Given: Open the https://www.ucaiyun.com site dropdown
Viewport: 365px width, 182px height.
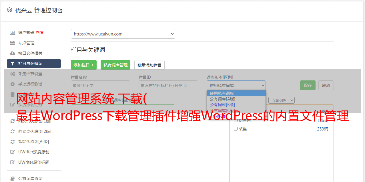Looking at the screenshot, I should 123,34.
